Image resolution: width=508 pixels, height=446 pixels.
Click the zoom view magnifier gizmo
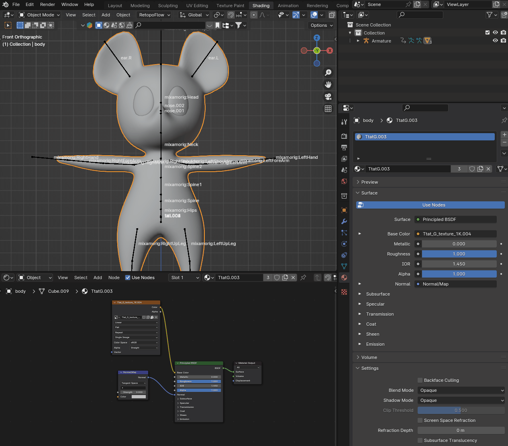(328, 73)
